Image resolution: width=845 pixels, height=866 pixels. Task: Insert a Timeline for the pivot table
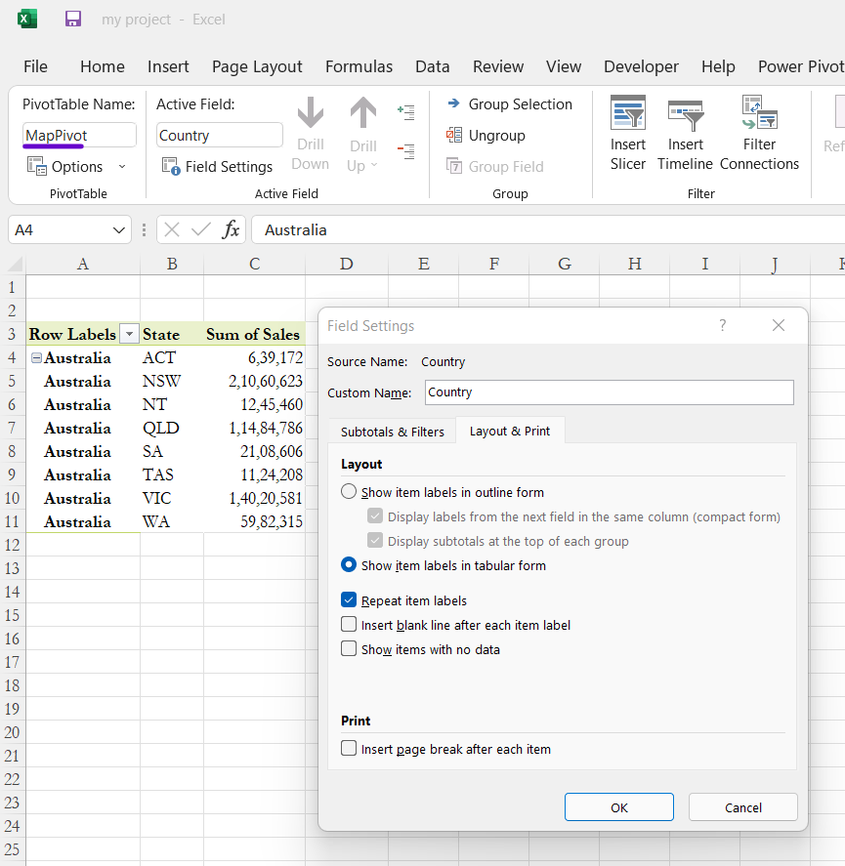click(685, 134)
